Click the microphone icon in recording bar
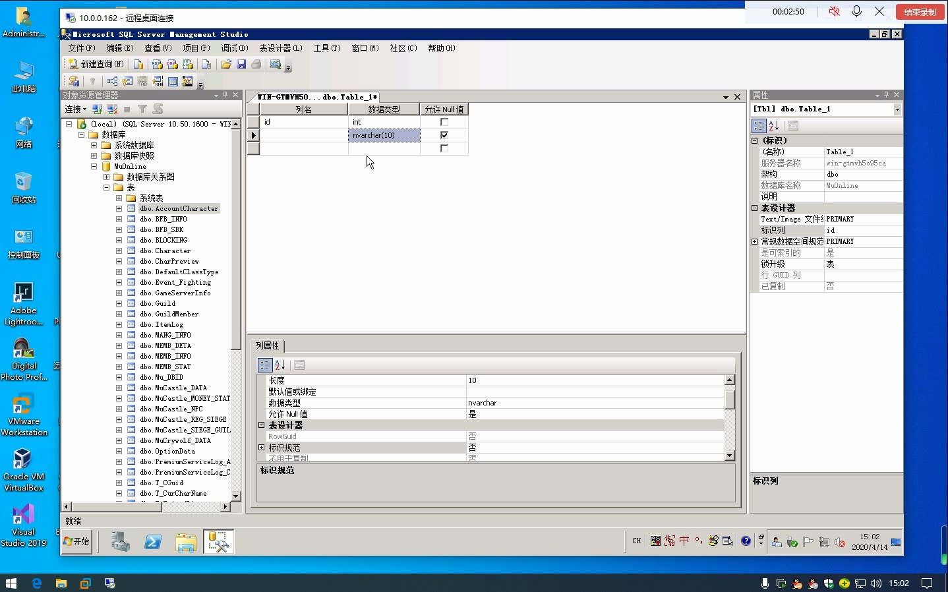Viewport: 948px width, 592px height. click(857, 11)
